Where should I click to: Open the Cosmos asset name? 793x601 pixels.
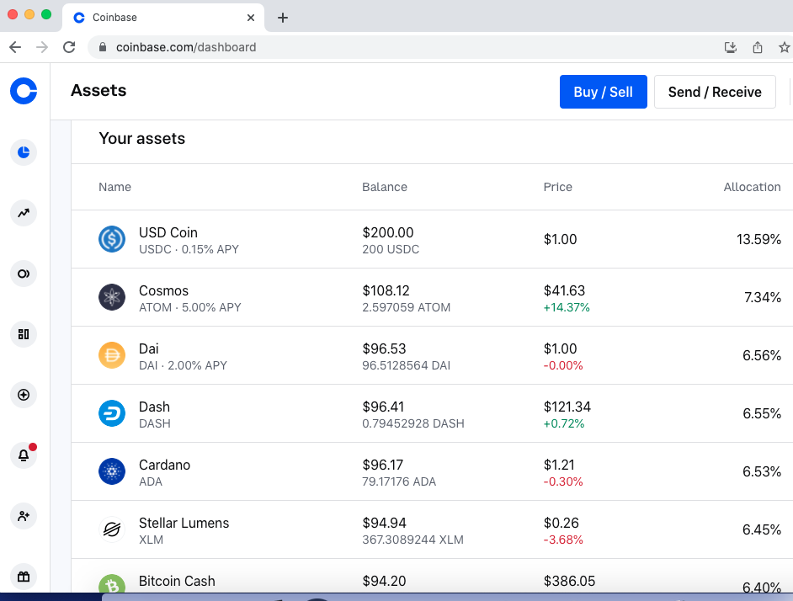[163, 291]
